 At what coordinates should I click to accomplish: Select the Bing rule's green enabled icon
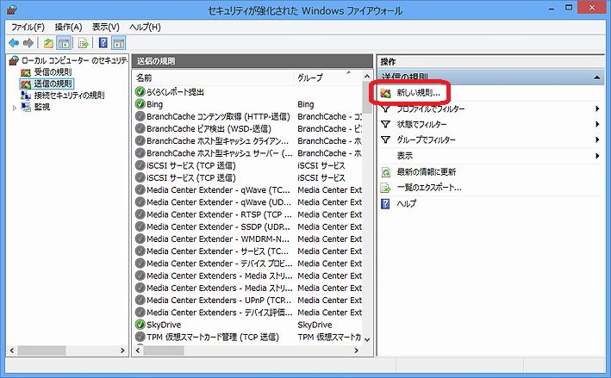pos(140,104)
